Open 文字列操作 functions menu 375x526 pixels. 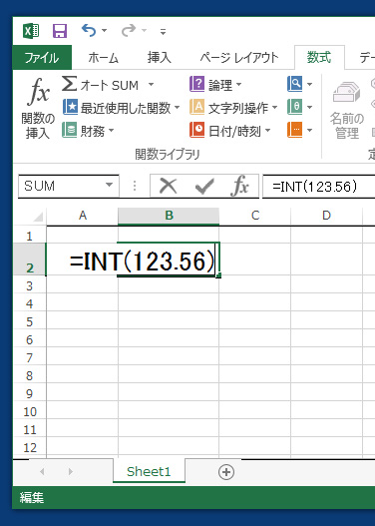tap(233, 108)
